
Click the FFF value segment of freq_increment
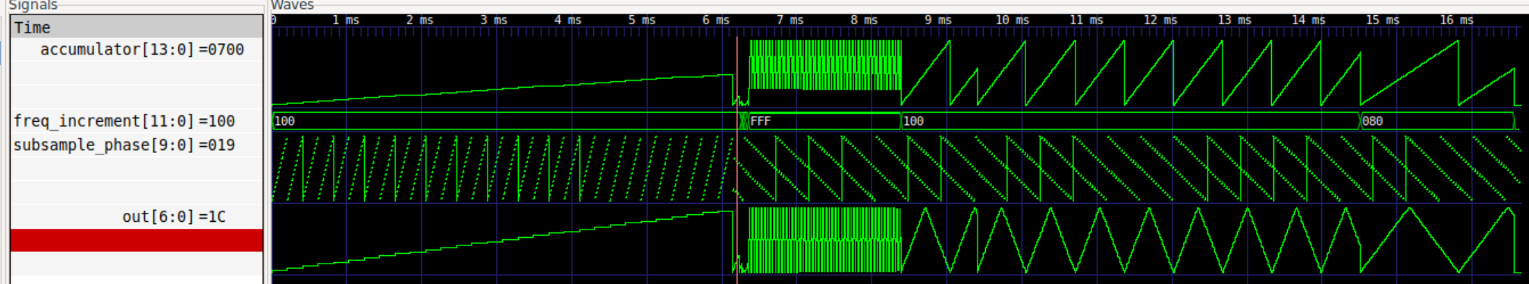coord(824,121)
